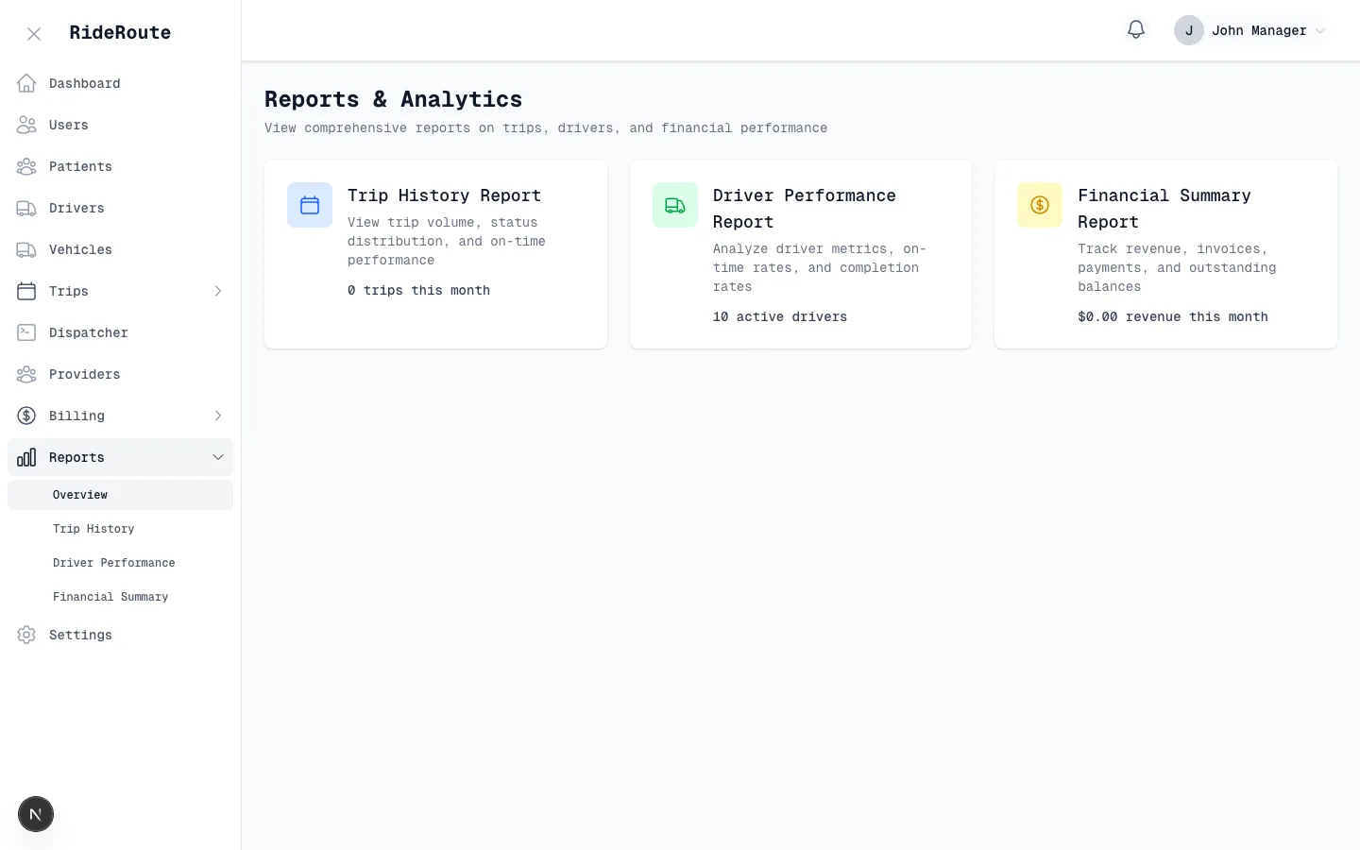Image resolution: width=1360 pixels, height=850 pixels.
Task: Expand the Billing submenu chevron
Action: [x=218, y=416]
